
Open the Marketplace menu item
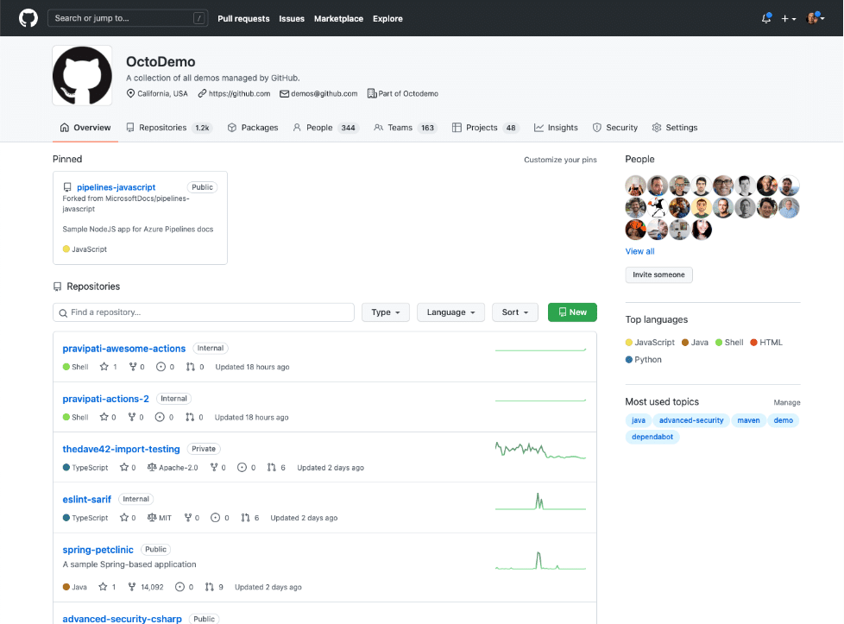[338, 18]
